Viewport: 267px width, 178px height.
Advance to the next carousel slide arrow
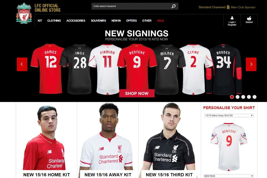coord(251,64)
